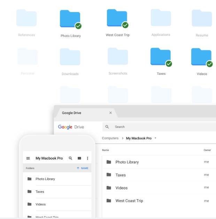
Task: Open the My Macbook Pro breadcrumb dropdown arrow
Action: tap(155, 138)
